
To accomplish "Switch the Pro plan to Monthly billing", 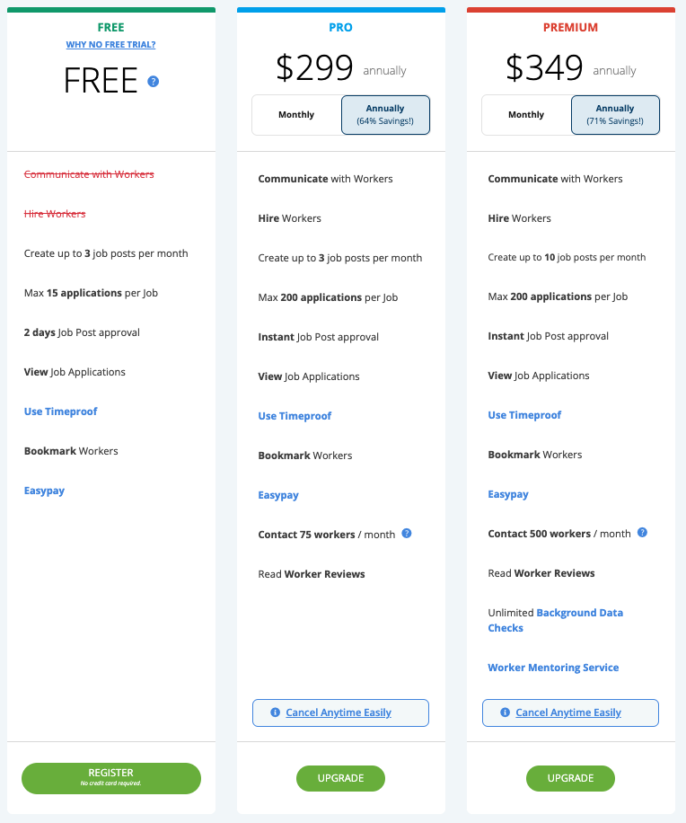I will (296, 114).
